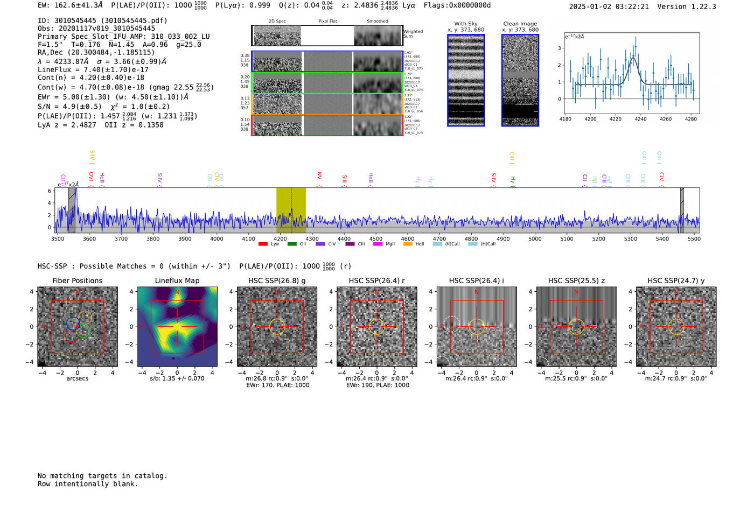
Task: Click the yellow highlighted band in the spectrum
Action: [x=291, y=210]
